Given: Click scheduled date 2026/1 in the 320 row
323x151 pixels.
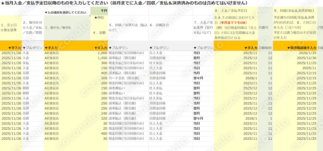Looking at the screenshot, I should point(236,118).
